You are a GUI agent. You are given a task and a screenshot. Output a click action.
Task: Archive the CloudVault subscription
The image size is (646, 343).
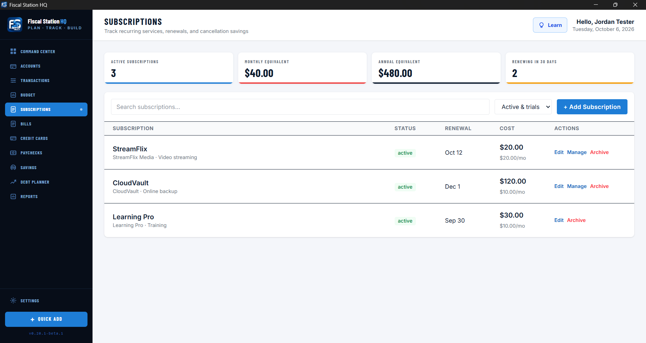coord(599,186)
